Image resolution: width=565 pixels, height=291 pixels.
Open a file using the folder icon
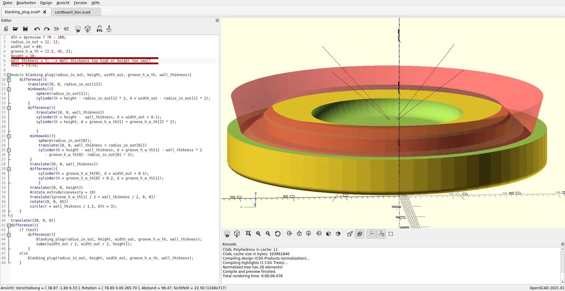15,29
